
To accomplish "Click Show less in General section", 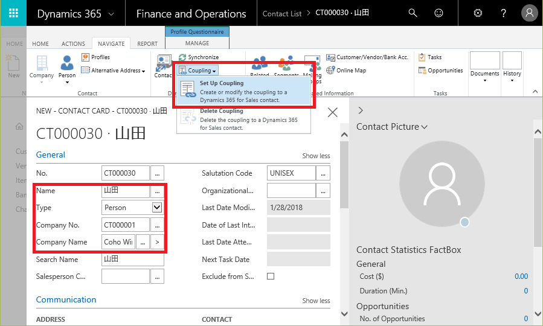I will pyautogui.click(x=316, y=156).
